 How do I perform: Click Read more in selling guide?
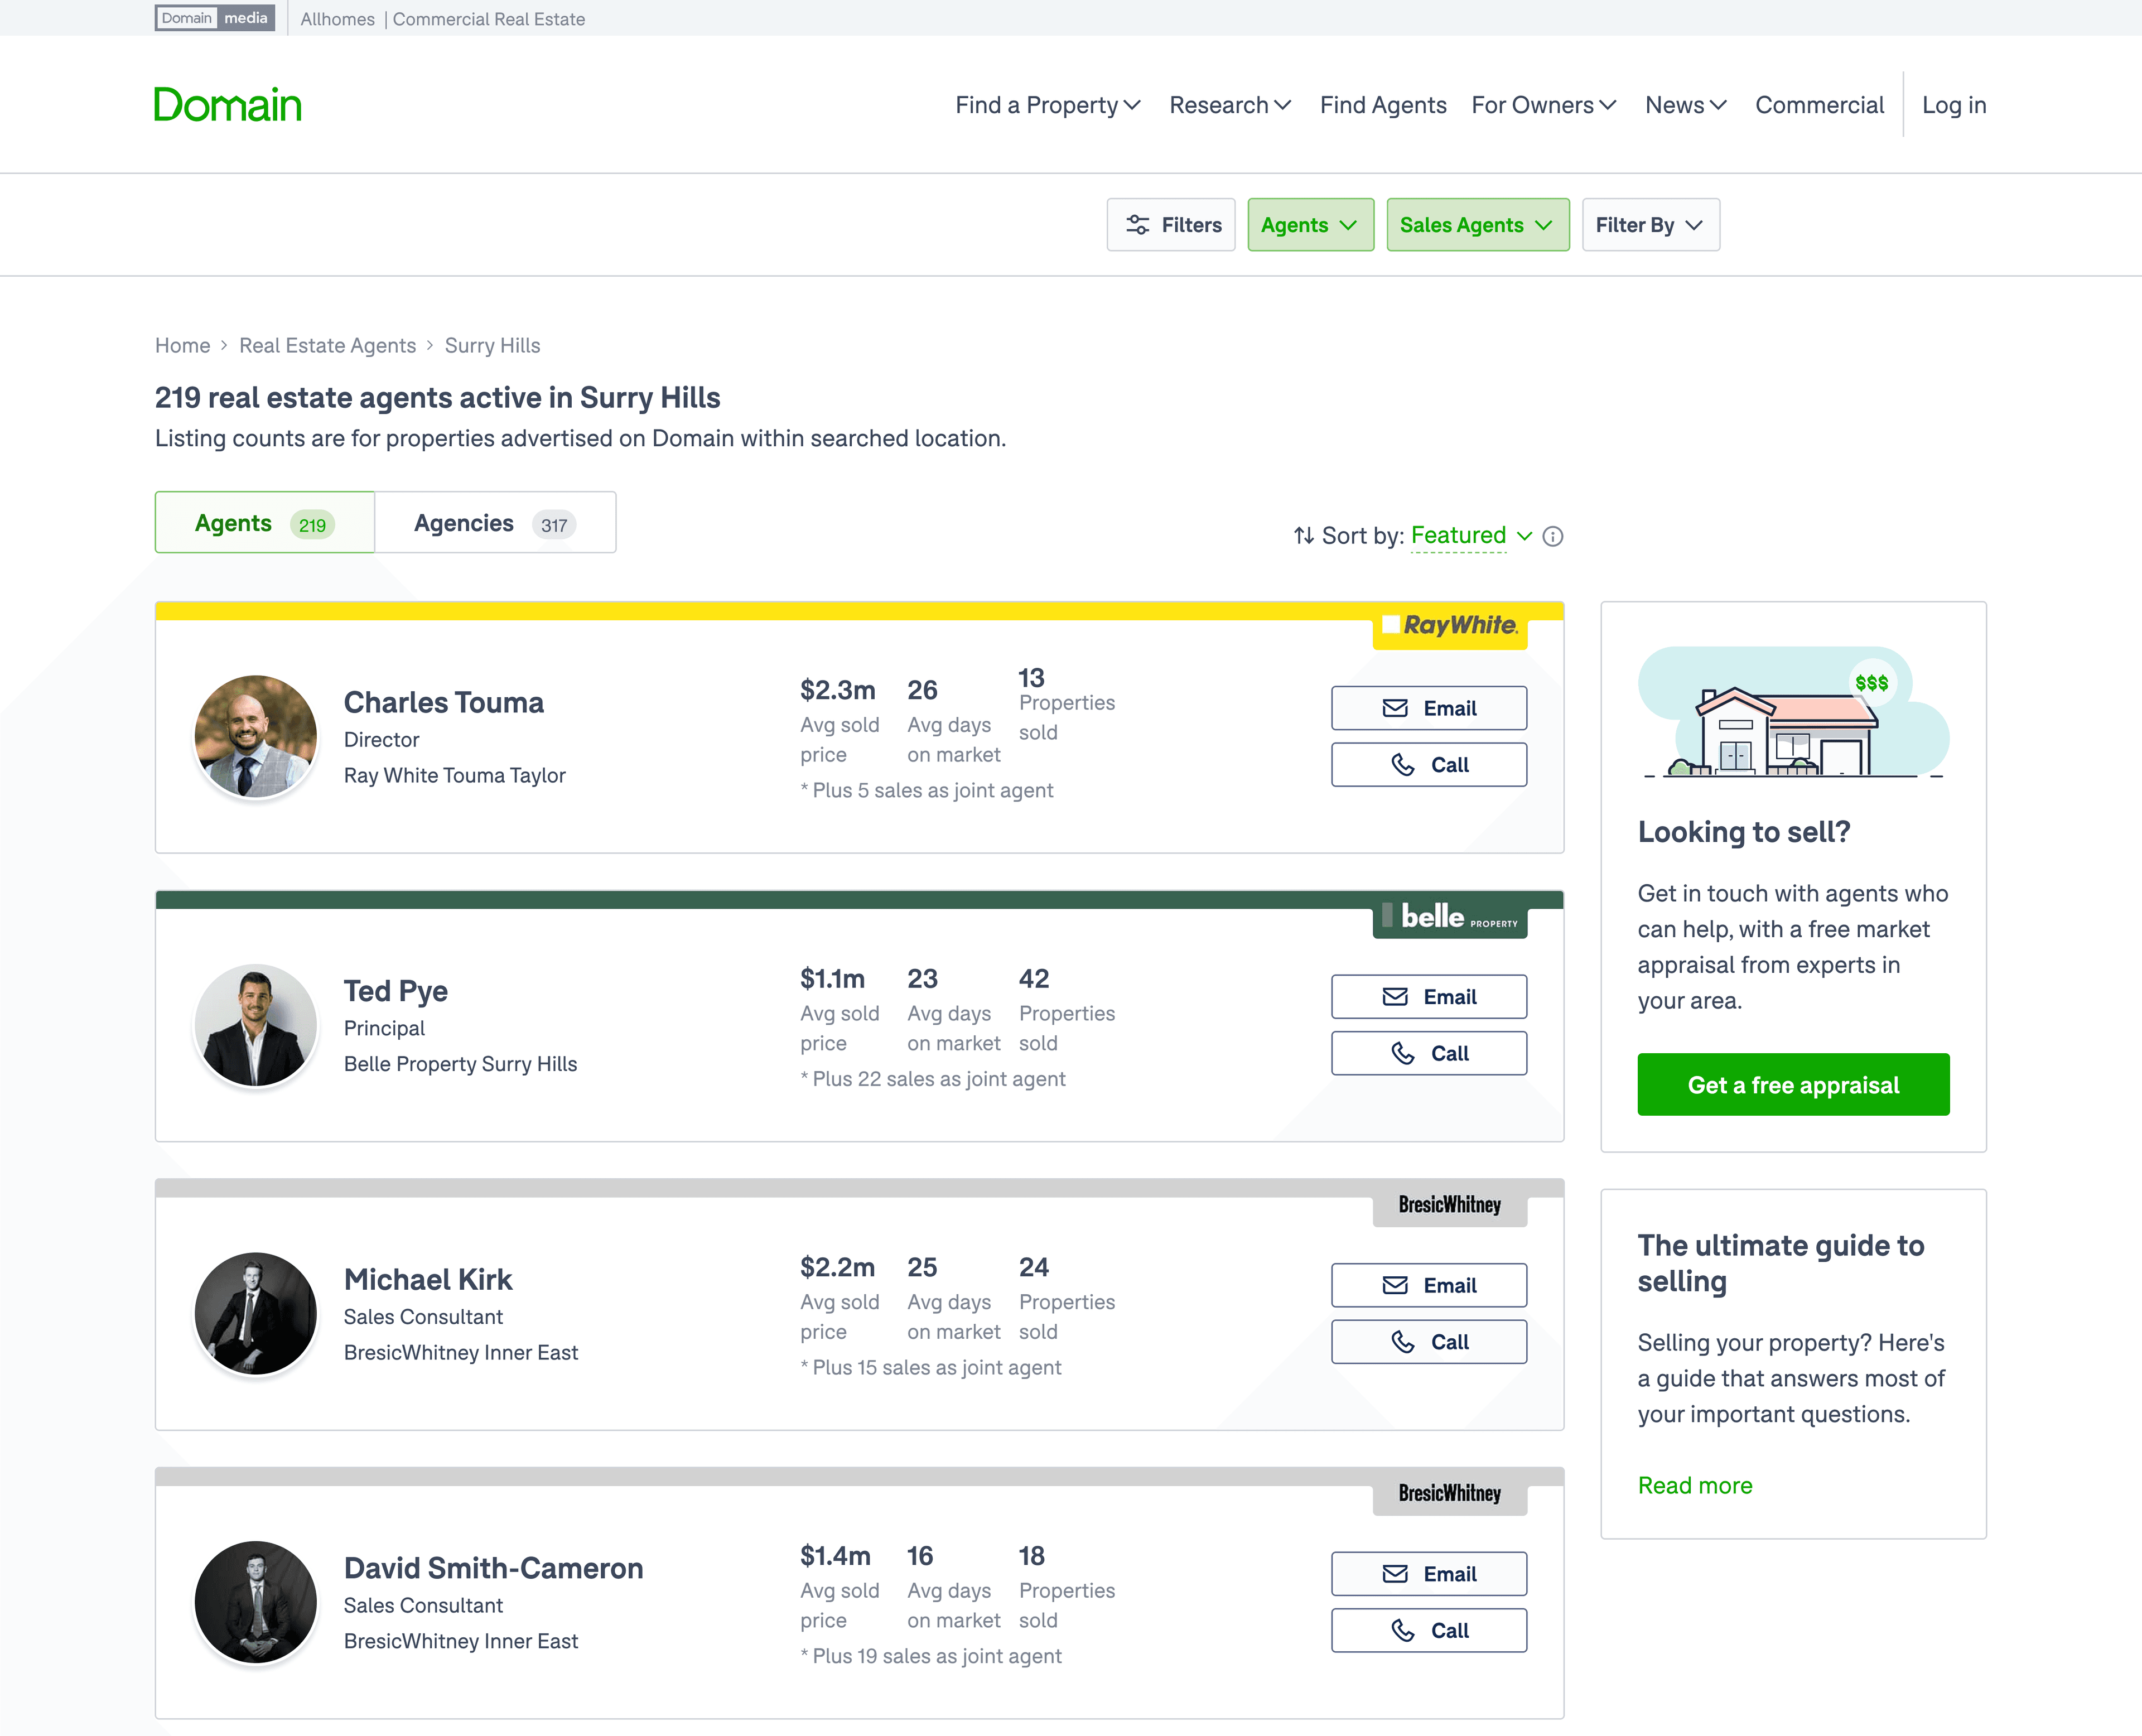[1694, 1485]
